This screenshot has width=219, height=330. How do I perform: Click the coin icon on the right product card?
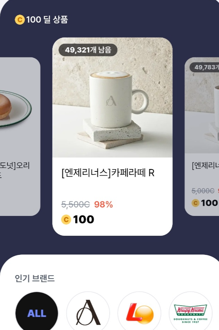coord(195,203)
